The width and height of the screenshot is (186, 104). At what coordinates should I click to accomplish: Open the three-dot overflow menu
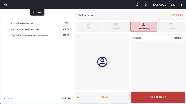pos(181,5)
